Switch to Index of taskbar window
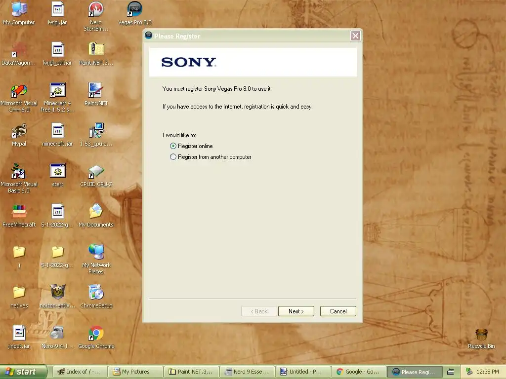The width and height of the screenshot is (506, 379). click(x=80, y=372)
